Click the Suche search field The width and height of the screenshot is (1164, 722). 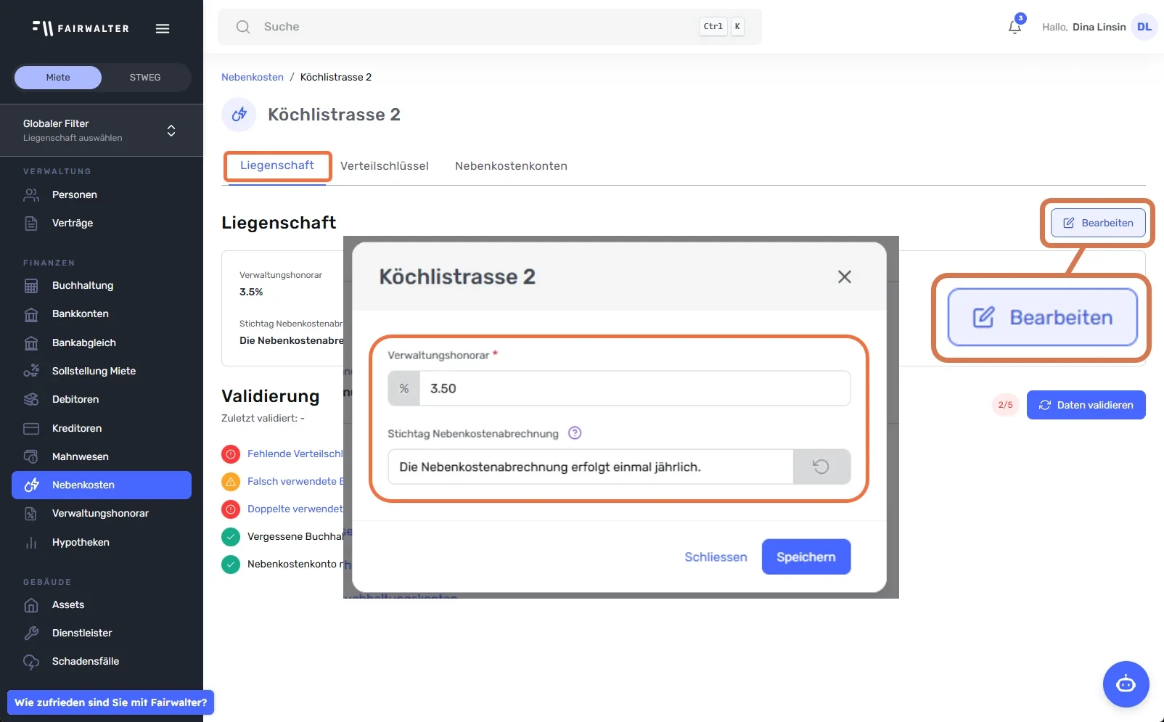click(x=490, y=27)
